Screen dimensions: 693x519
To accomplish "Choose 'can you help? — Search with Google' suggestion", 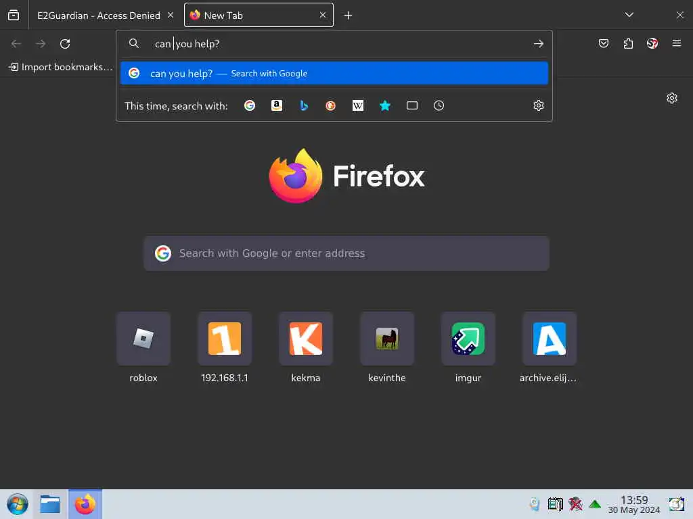I will (x=334, y=73).
